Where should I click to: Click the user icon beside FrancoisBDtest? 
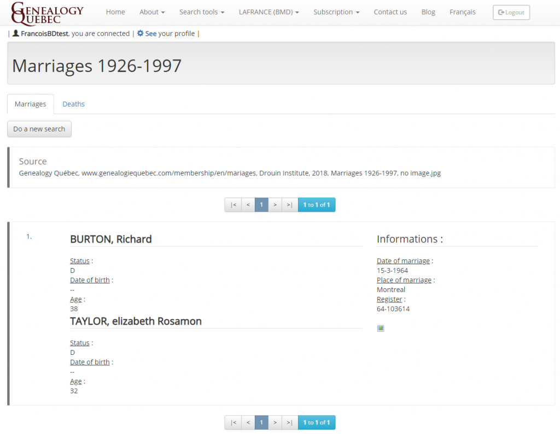pos(16,33)
